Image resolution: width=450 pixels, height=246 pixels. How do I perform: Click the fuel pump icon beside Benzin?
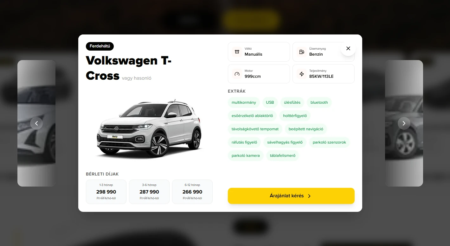click(301, 52)
